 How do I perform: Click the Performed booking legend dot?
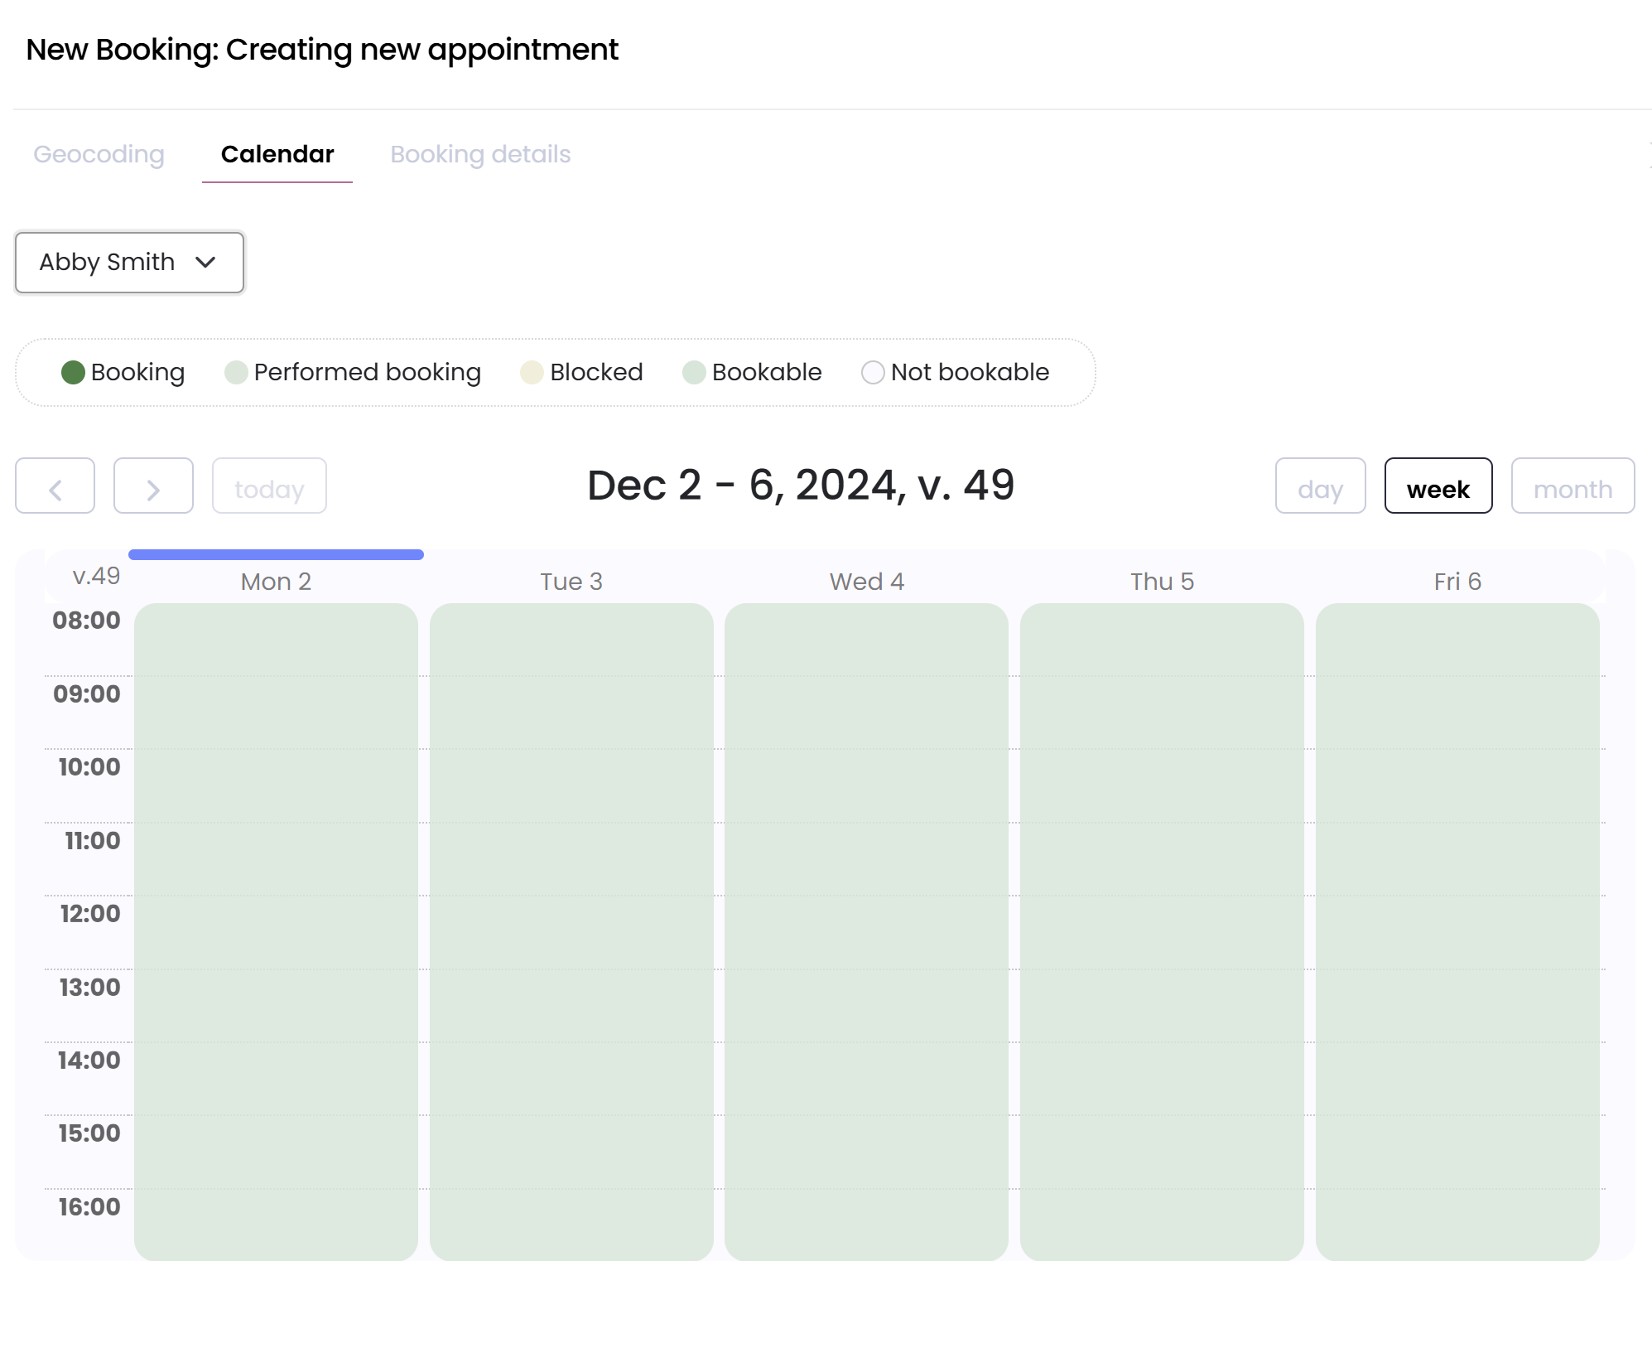tap(236, 373)
